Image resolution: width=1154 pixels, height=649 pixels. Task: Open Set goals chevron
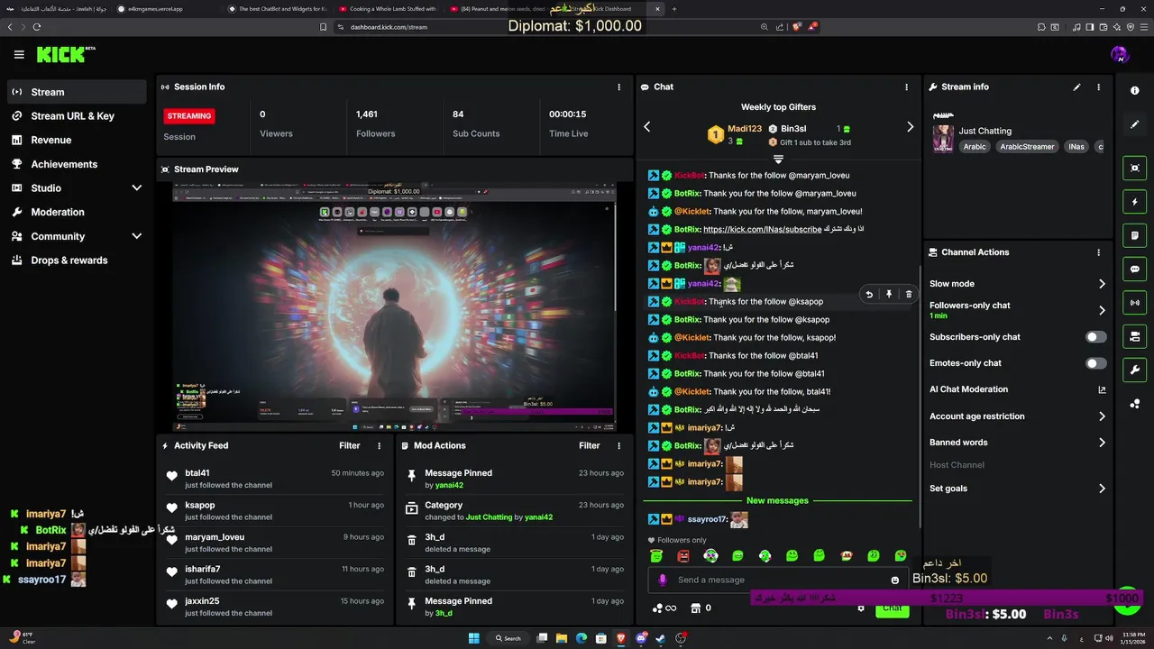pyautogui.click(x=1102, y=489)
